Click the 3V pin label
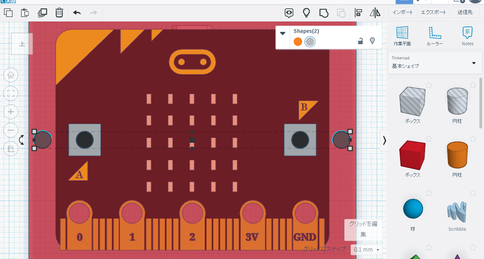This screenshot has width=484, height=259. click(x=252, y=237)
